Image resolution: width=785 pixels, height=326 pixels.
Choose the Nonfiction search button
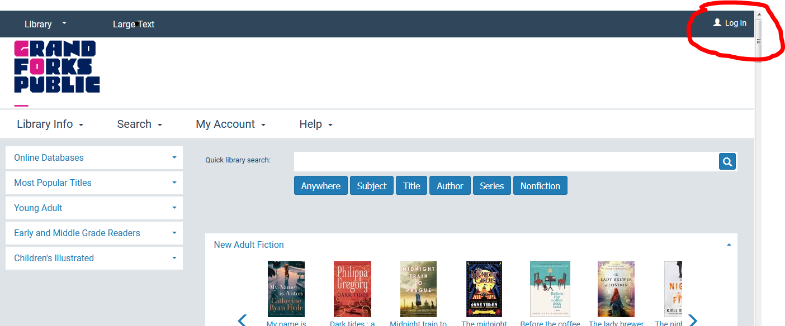point(540,186)
